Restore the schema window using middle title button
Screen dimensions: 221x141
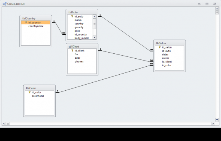207,4
